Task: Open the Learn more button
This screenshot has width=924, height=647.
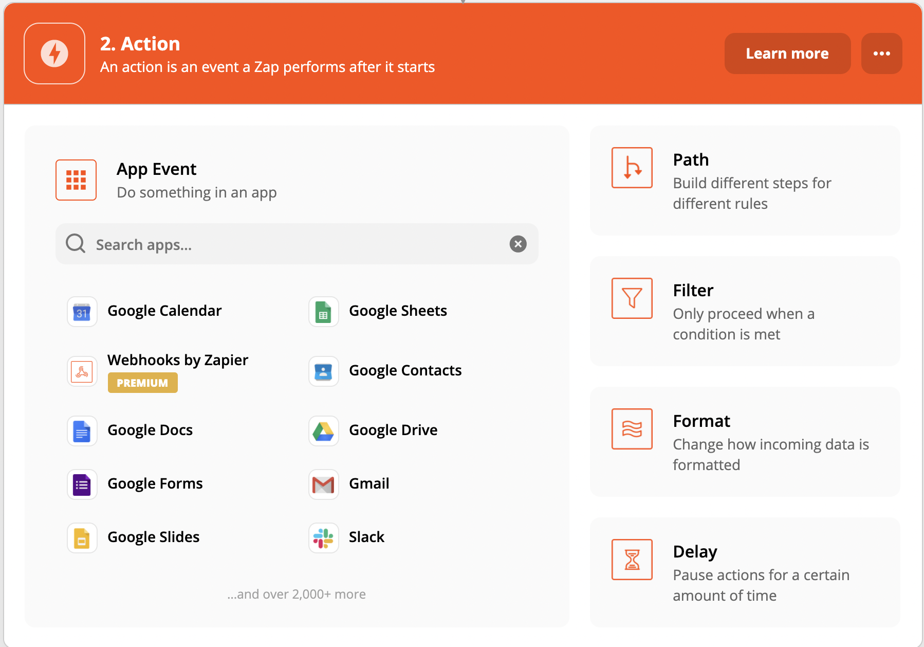Action: point(787,53)
